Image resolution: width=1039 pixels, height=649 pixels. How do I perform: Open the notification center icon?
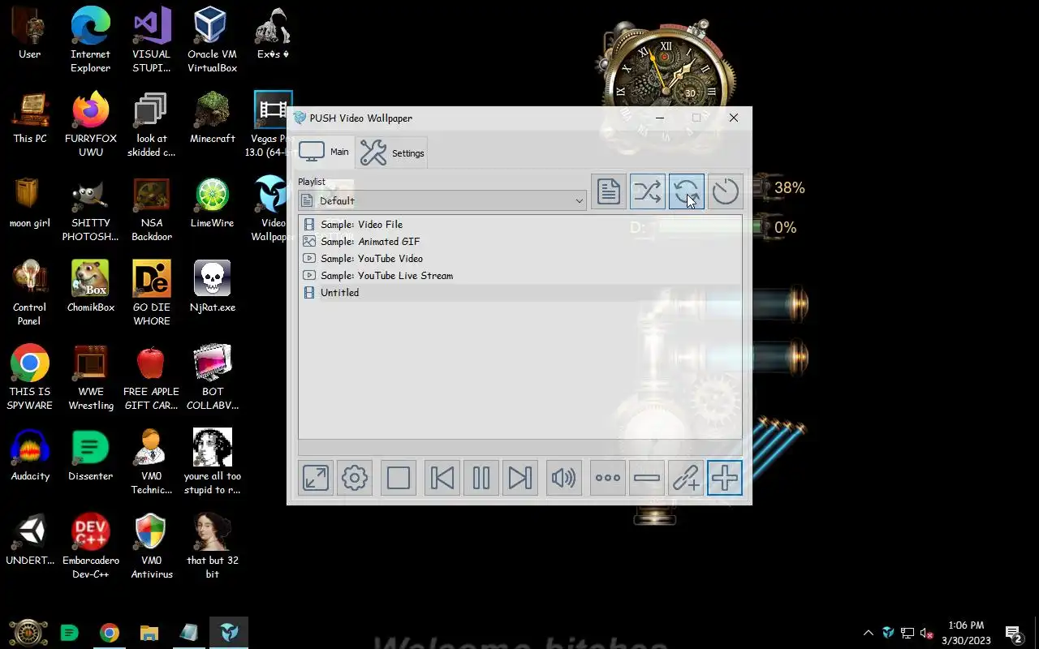(1014, 633)
